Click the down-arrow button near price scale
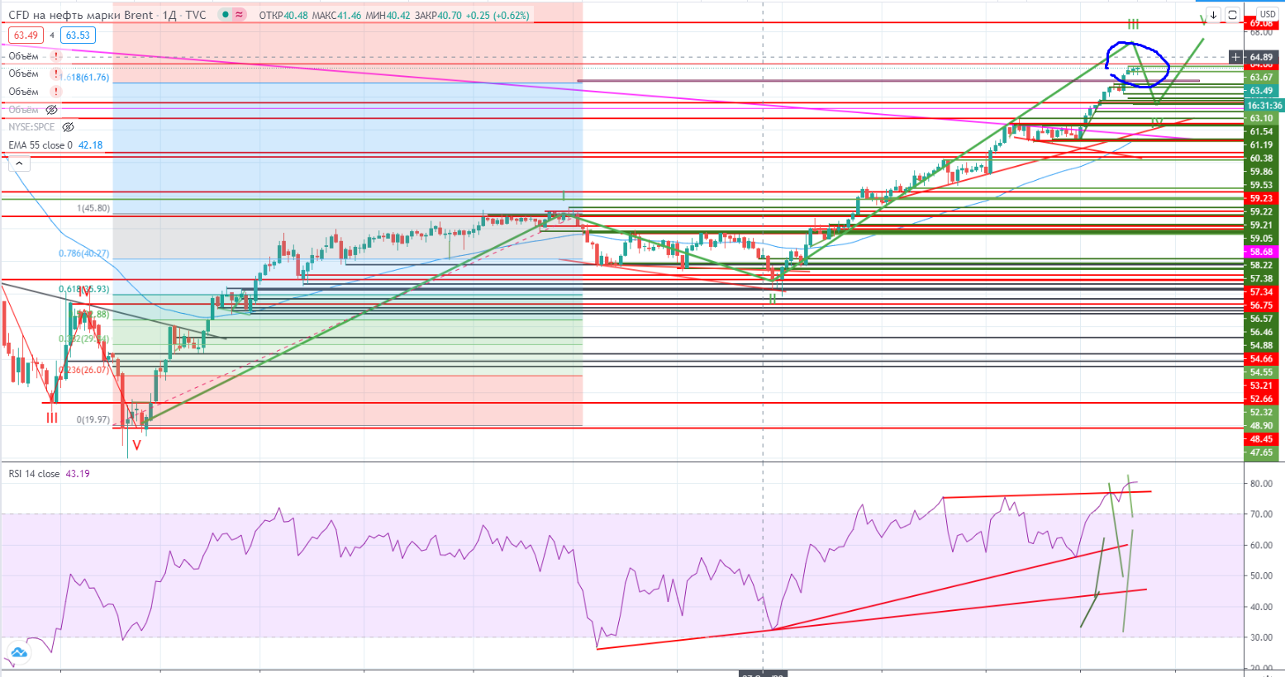 coord(1213,15)
